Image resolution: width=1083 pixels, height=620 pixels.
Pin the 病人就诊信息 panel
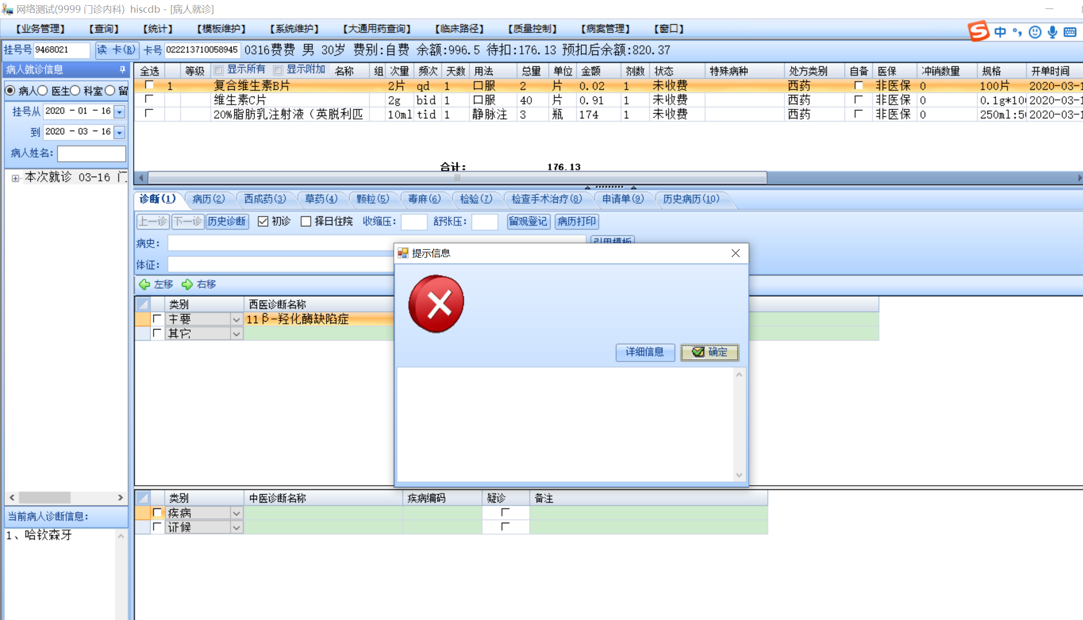point(122,69)
